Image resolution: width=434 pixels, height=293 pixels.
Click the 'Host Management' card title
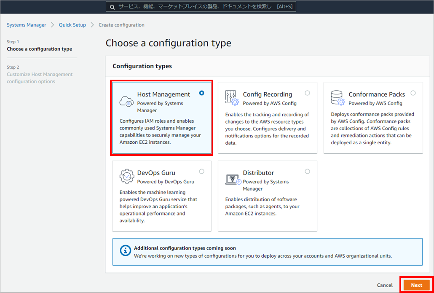coord(163,94)
